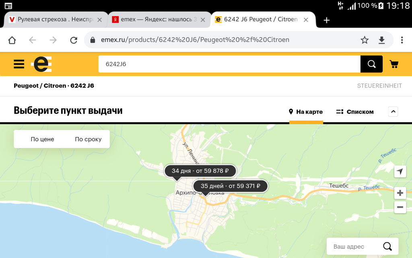Click the Тешебс label on the map

(339, 185)
